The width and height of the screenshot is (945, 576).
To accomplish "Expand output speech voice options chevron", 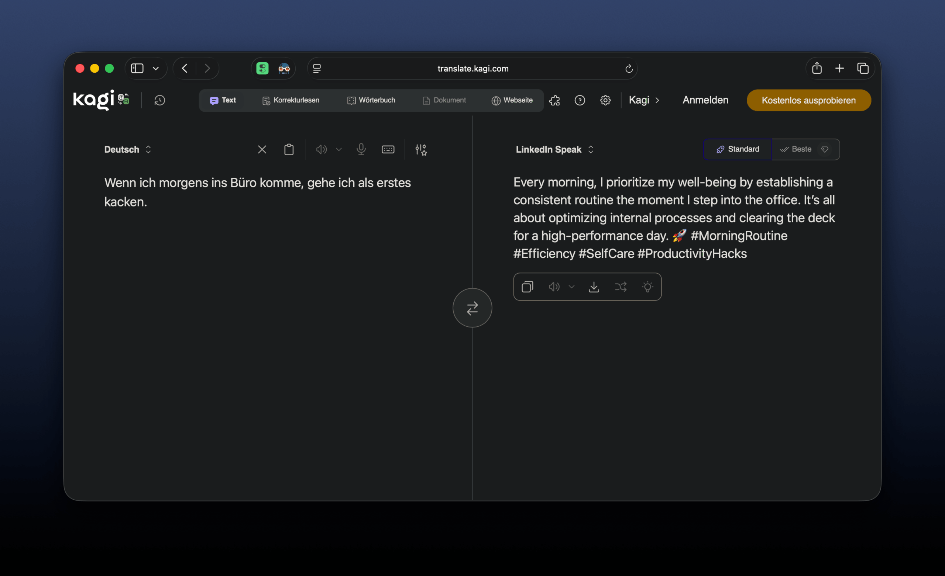I will (x=571, y=287).
